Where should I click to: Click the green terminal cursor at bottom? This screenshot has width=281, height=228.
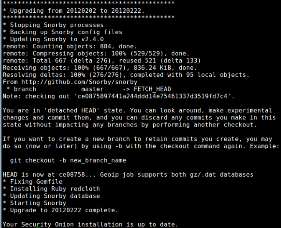[38, 227]
